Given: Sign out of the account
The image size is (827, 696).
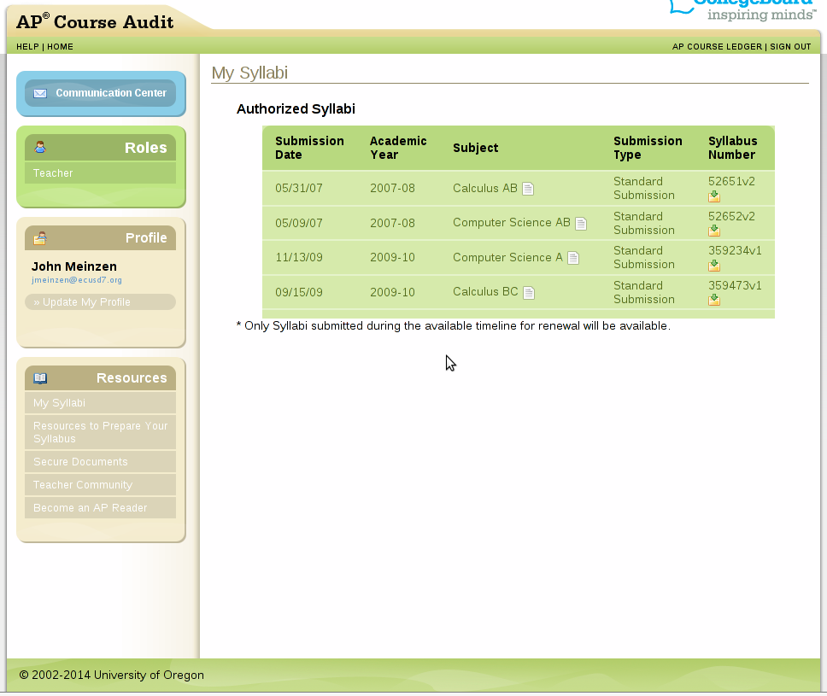Looking at the screenshot, I should (790, 47).
